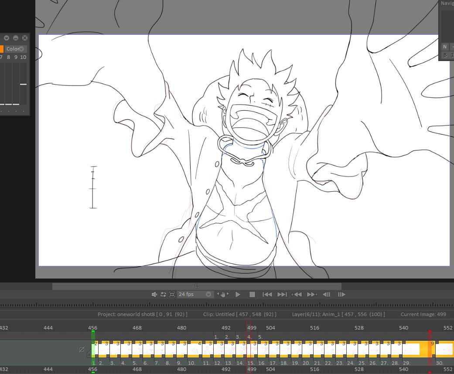Jump to the last frame
Viewport: 454px width, 374px height.
(x=282, y=294)
